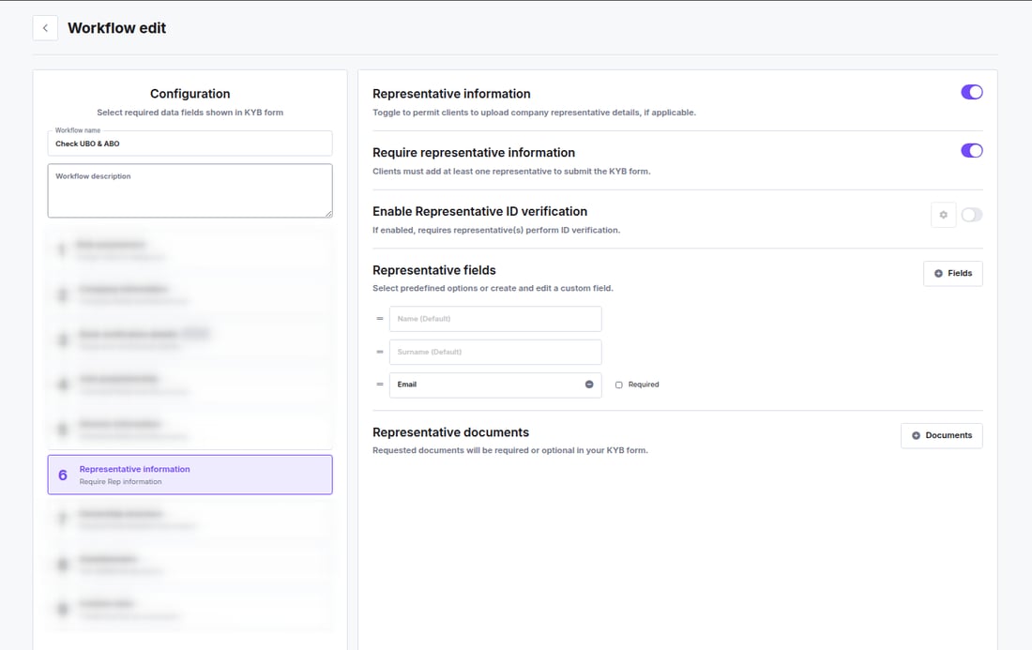
Task: Open Representative ID verification gear settings
Action: (943, 215)
